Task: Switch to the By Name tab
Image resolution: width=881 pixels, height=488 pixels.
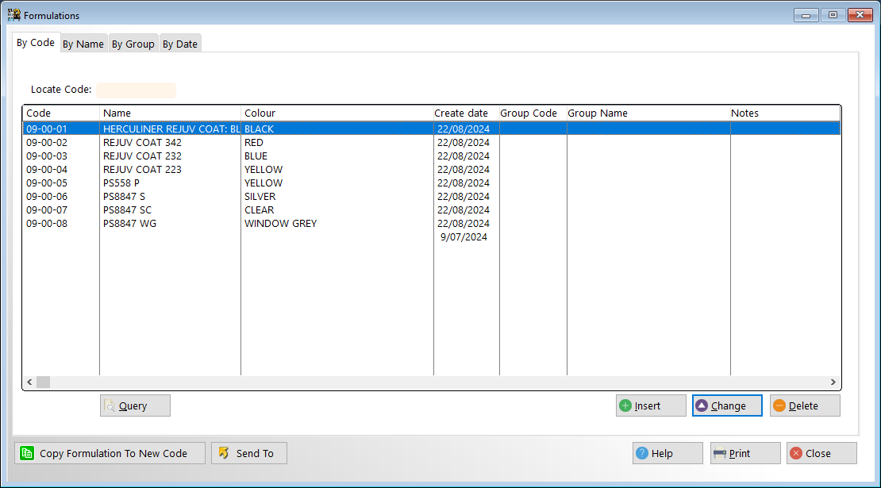Action: [83, 44]
